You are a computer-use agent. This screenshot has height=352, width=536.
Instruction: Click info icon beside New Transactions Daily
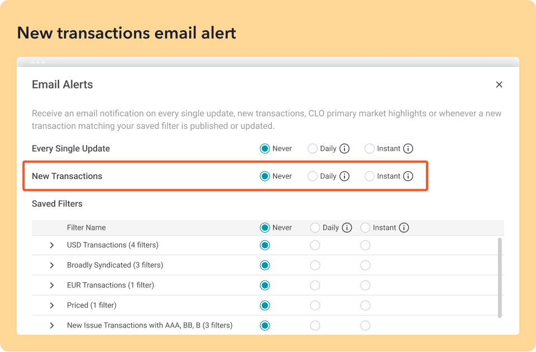[344, 176]
